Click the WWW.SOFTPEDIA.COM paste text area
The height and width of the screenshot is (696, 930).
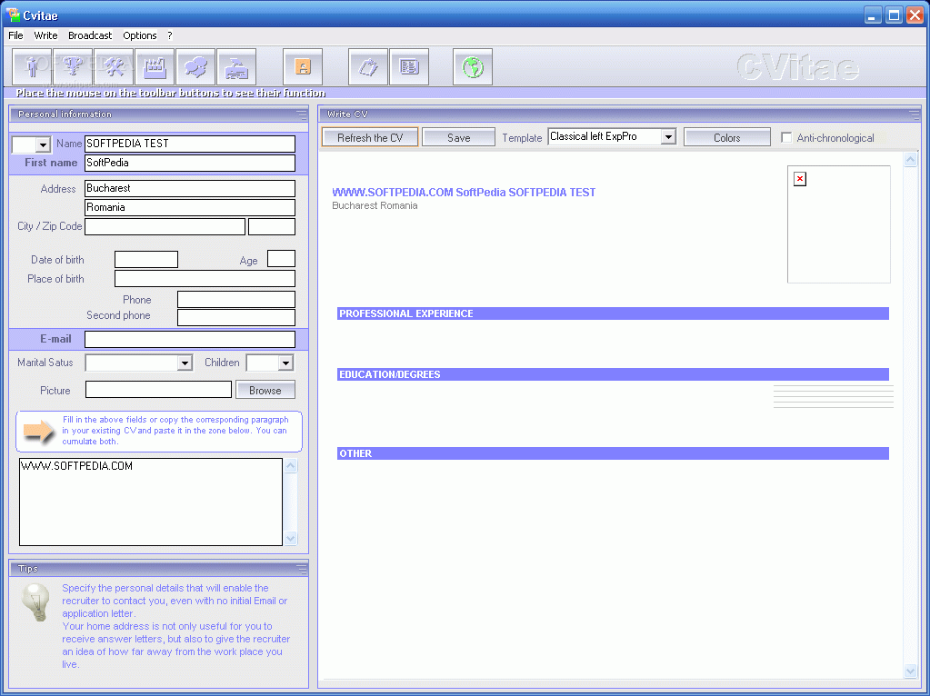[x=151, y=502]
